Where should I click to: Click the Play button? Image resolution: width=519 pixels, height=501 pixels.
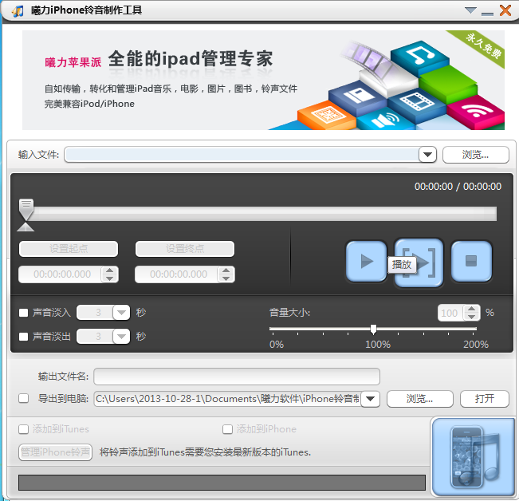[367, 261]
